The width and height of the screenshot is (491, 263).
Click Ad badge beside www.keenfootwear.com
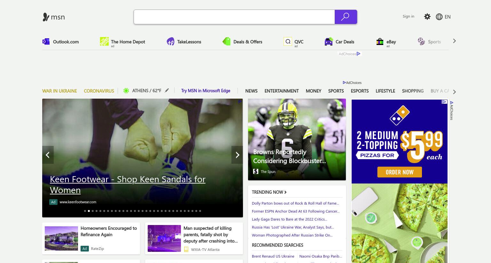53,202
